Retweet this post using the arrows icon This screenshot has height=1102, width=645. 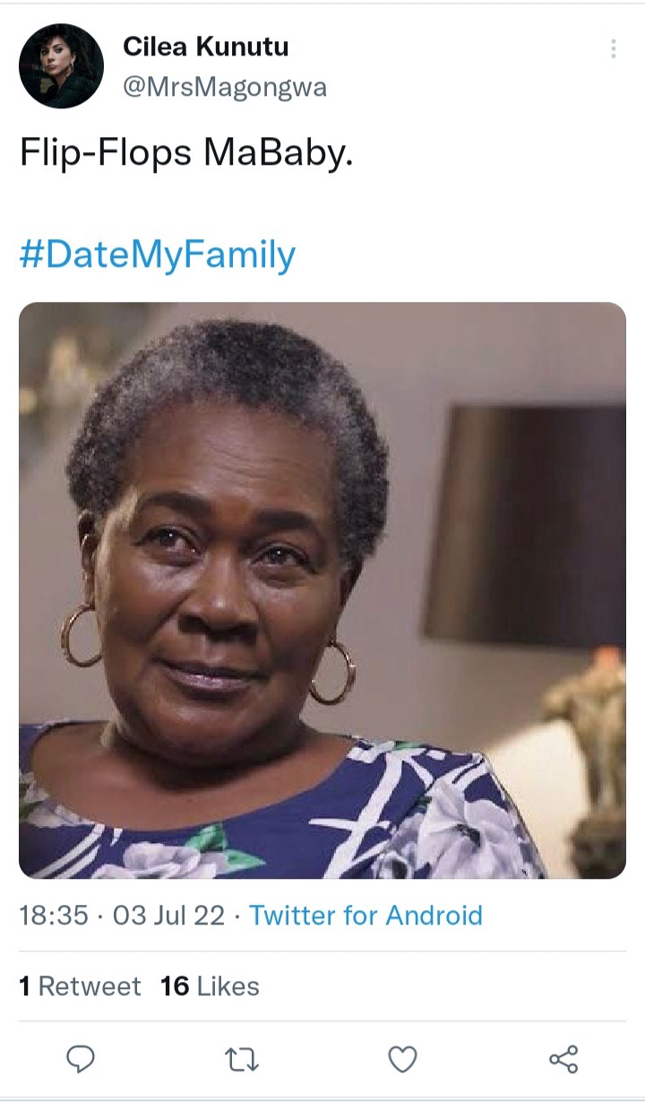pos(242,1061)
